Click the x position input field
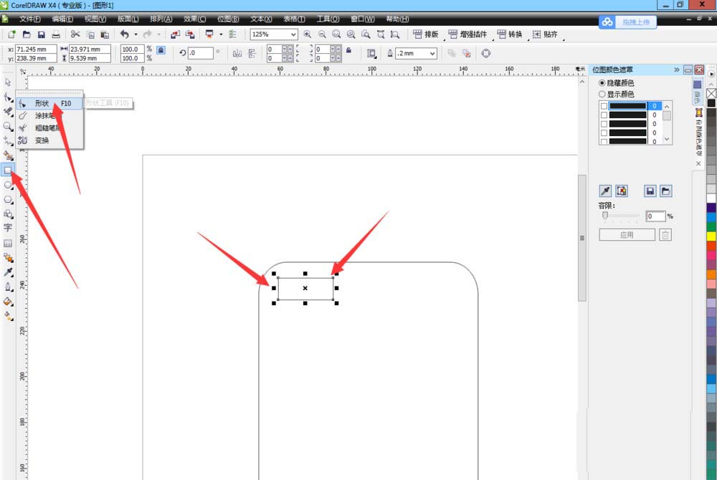This screenshot has height=480, width=717. pos(36,49)
